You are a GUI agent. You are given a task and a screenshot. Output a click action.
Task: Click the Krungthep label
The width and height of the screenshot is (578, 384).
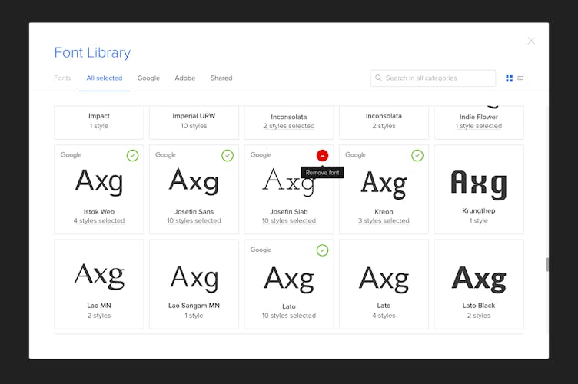pyautogui.click(x=479, y=211)
